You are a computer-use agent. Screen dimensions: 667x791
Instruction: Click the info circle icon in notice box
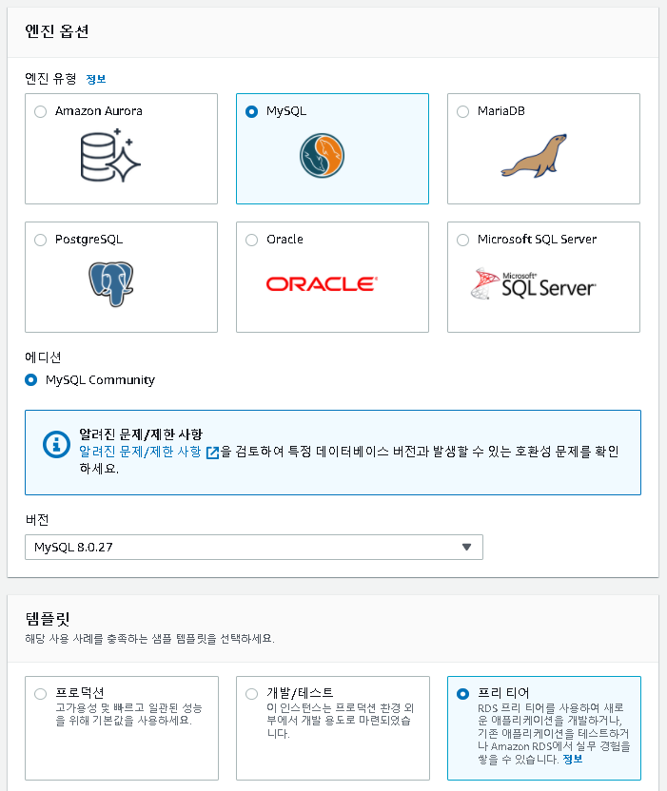(x=56, y=444)
